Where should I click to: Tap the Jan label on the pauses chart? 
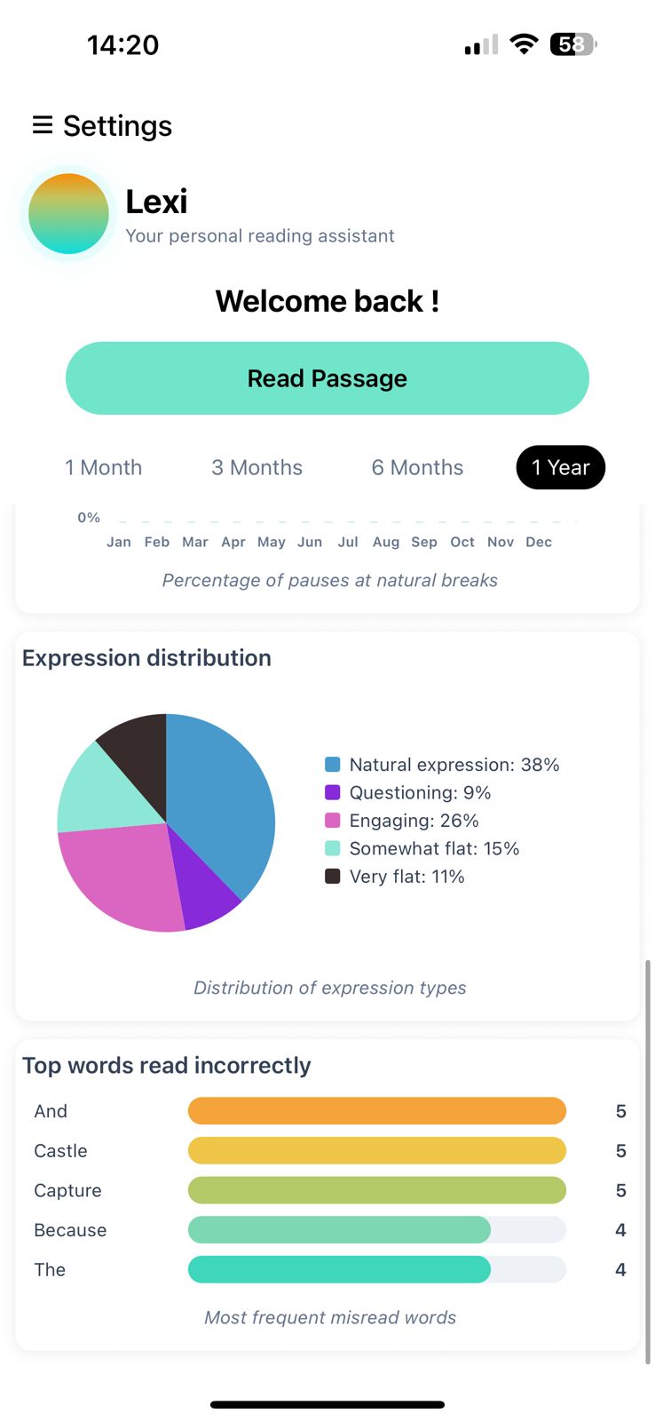tap(118, 542)
